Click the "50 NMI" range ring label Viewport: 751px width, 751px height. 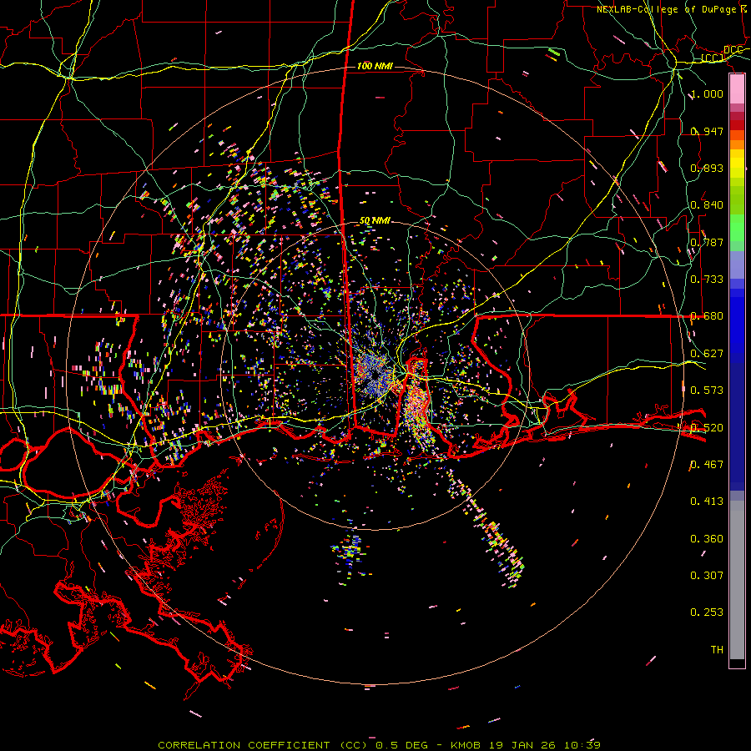[x=375, y=221]
